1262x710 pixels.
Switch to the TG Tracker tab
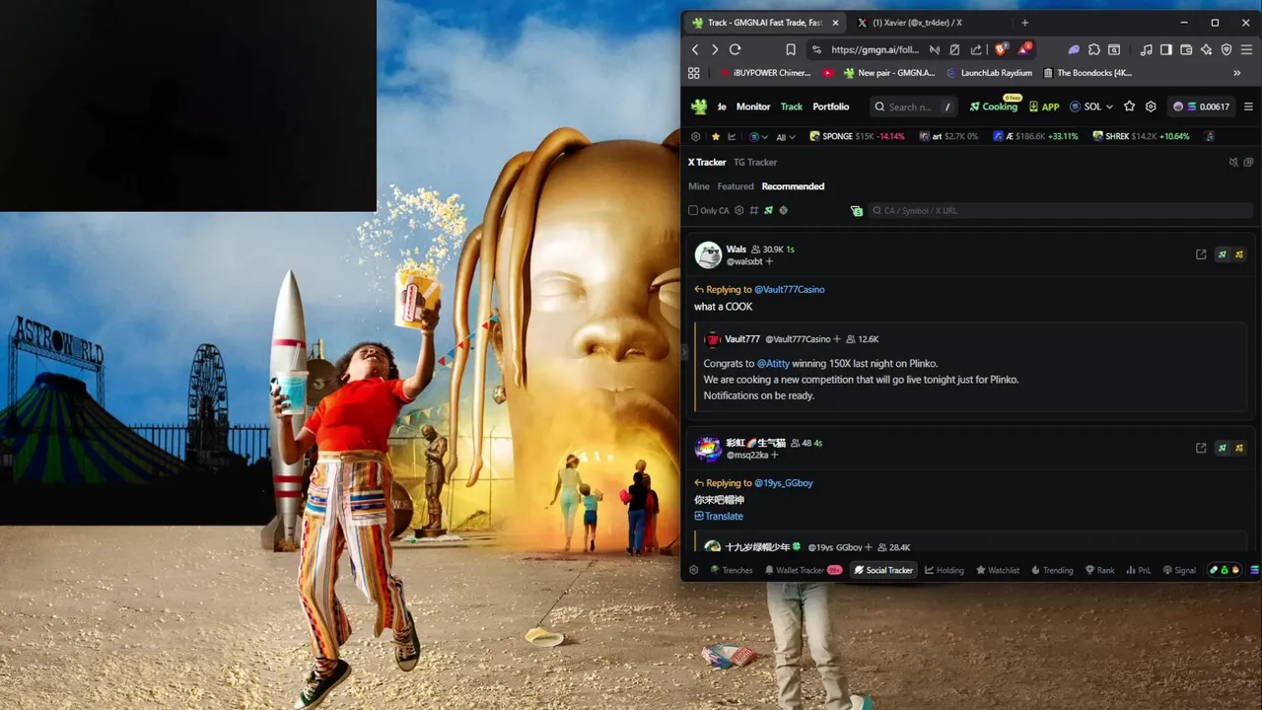[755, 162]
